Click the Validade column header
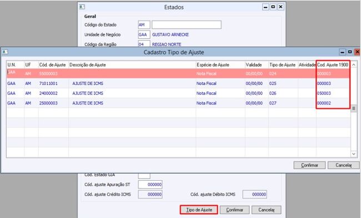The height and width of the screenshot is (218, 361). pos(257,65)
